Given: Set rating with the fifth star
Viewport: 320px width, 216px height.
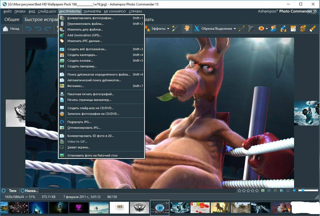Looking at the screenshot, I should point(257,191).
